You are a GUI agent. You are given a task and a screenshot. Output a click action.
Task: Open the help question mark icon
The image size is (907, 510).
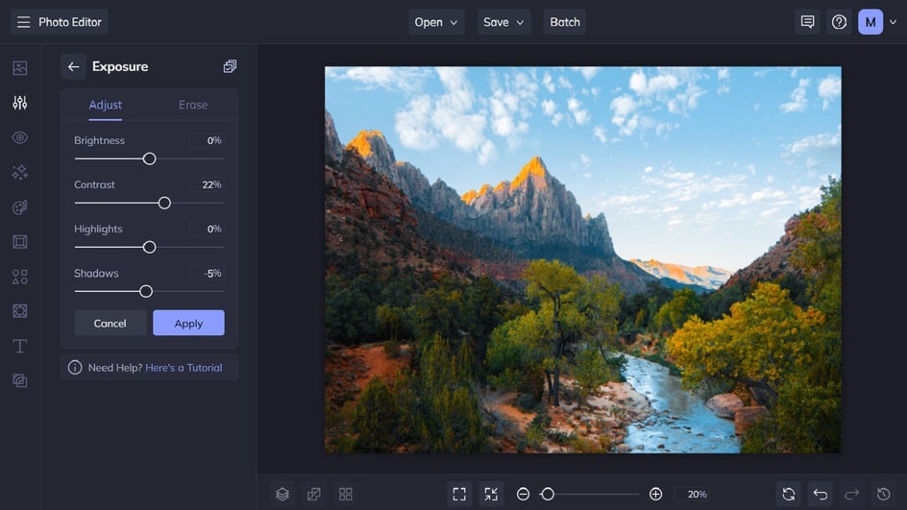click(839, 22)
